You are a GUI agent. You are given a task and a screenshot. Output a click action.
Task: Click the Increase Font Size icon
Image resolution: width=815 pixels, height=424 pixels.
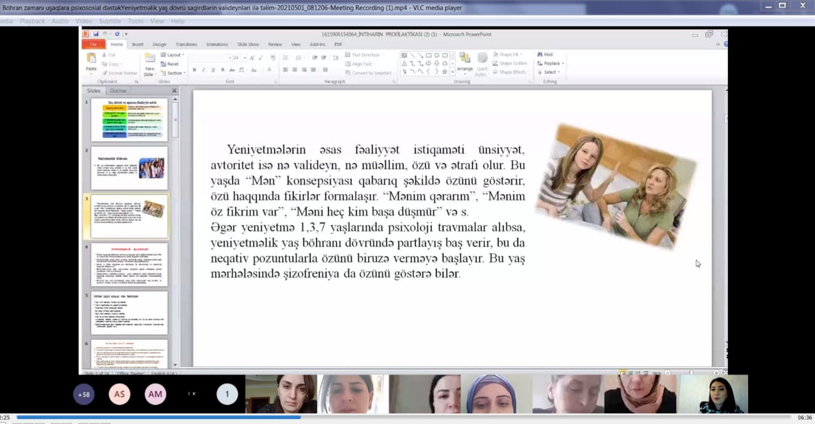[x=252, y=57]
